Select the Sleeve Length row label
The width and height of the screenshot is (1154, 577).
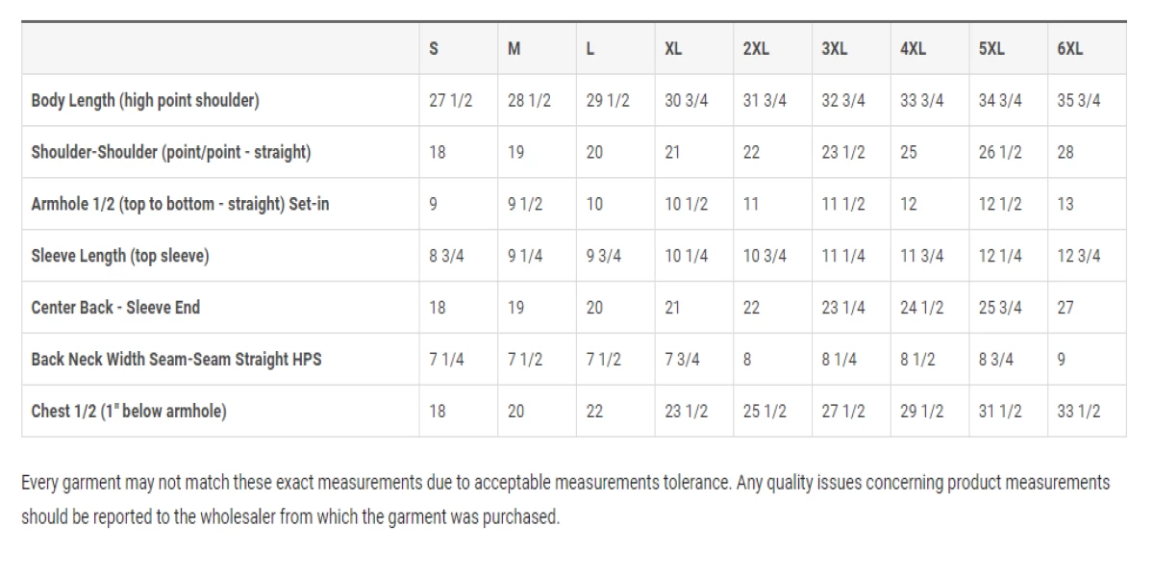pos(119,256)
